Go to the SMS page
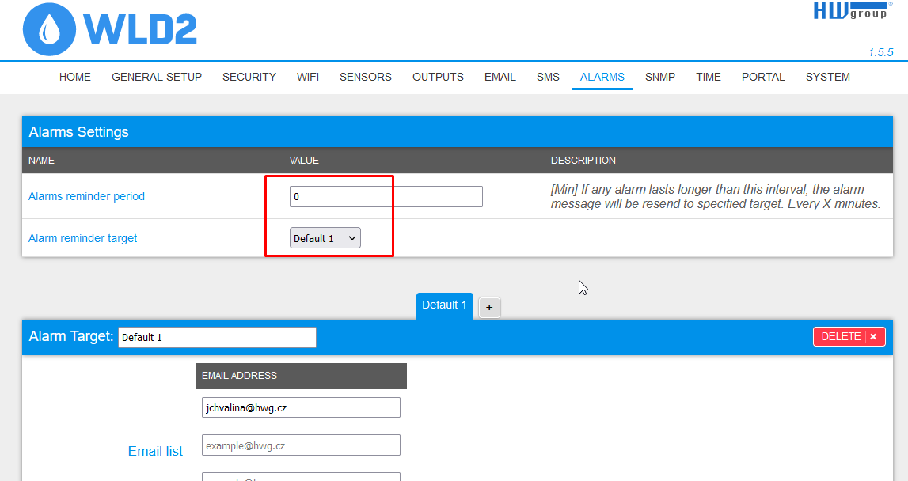 (x=548, y=77)
